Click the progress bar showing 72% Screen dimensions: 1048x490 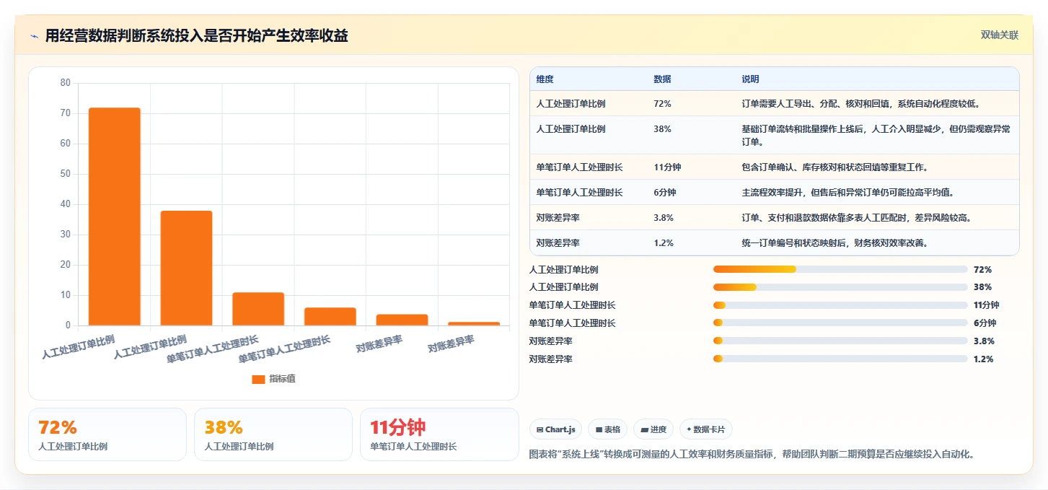point(840,269)
